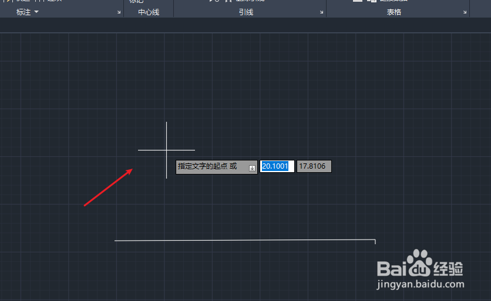
Task: Open 引线 panel dialog launcher arrow
Action: coord(322,12)
